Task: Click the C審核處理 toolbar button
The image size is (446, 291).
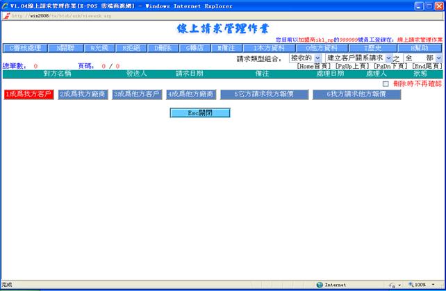Action: [x=26, y=49]
